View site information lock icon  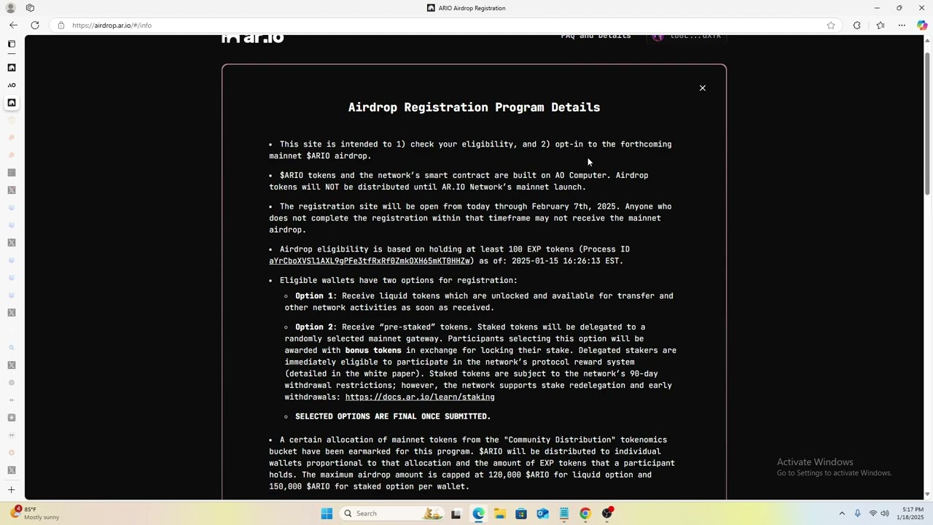click(x=61, y=26)
